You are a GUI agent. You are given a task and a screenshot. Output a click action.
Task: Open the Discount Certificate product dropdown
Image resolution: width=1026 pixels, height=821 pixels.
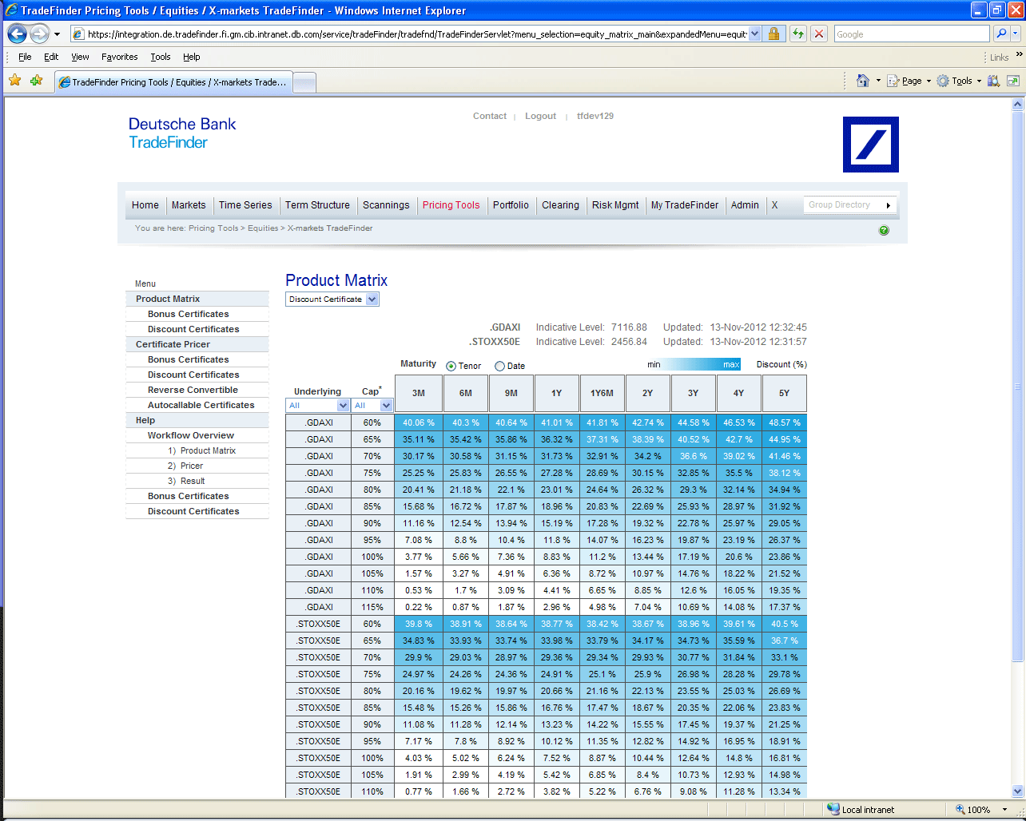pyautogui.click(x=332, y=299)
